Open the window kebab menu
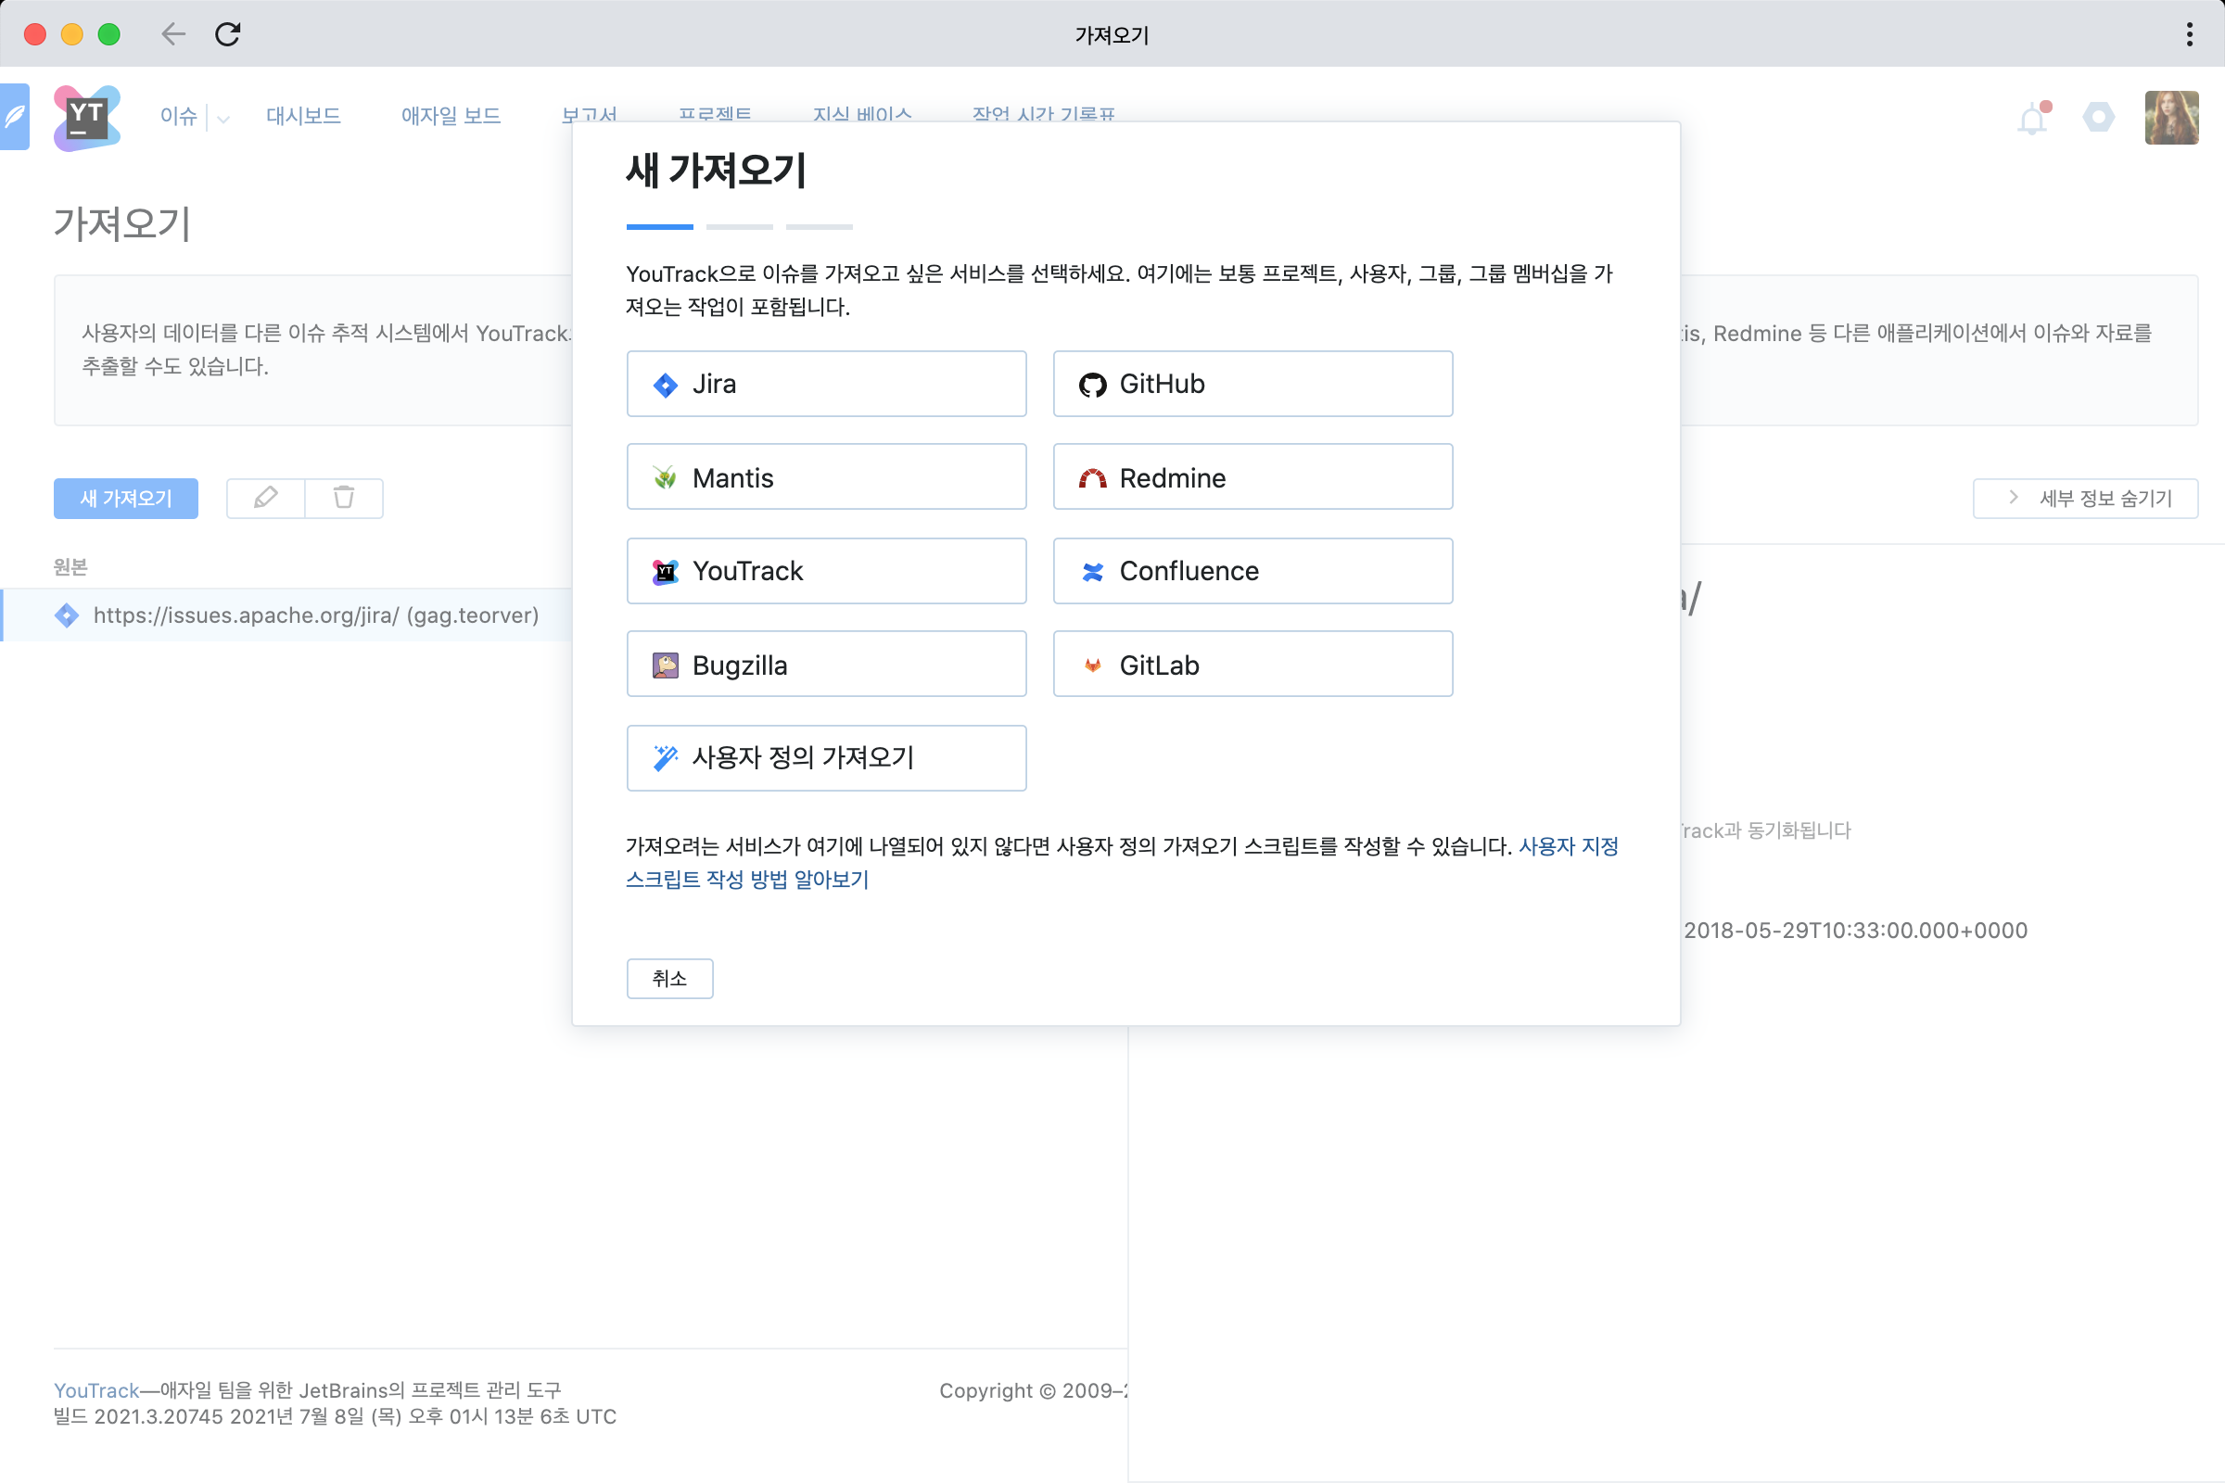The image size is (2225, 1483). tap(2189, 35)
